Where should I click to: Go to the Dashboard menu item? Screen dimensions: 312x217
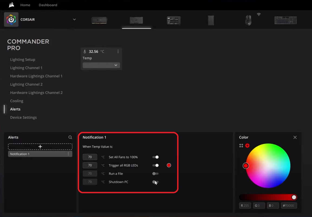pyautogui.click(x=48, y=5)
